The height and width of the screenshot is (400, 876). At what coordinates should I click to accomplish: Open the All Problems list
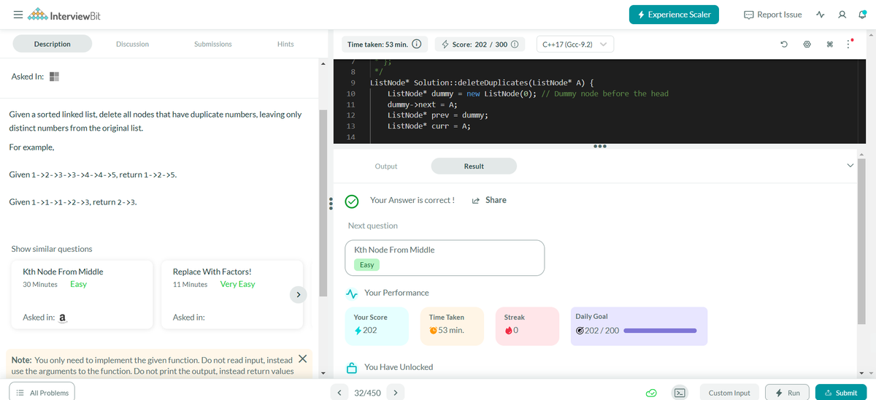coord(42,393)
